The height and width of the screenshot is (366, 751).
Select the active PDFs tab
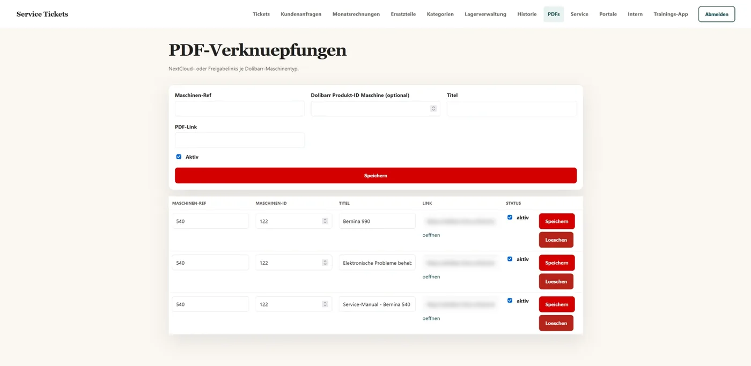554,14
